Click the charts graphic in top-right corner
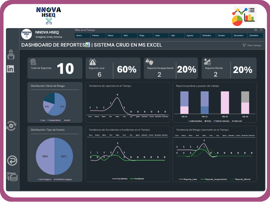 click(244, 16)
